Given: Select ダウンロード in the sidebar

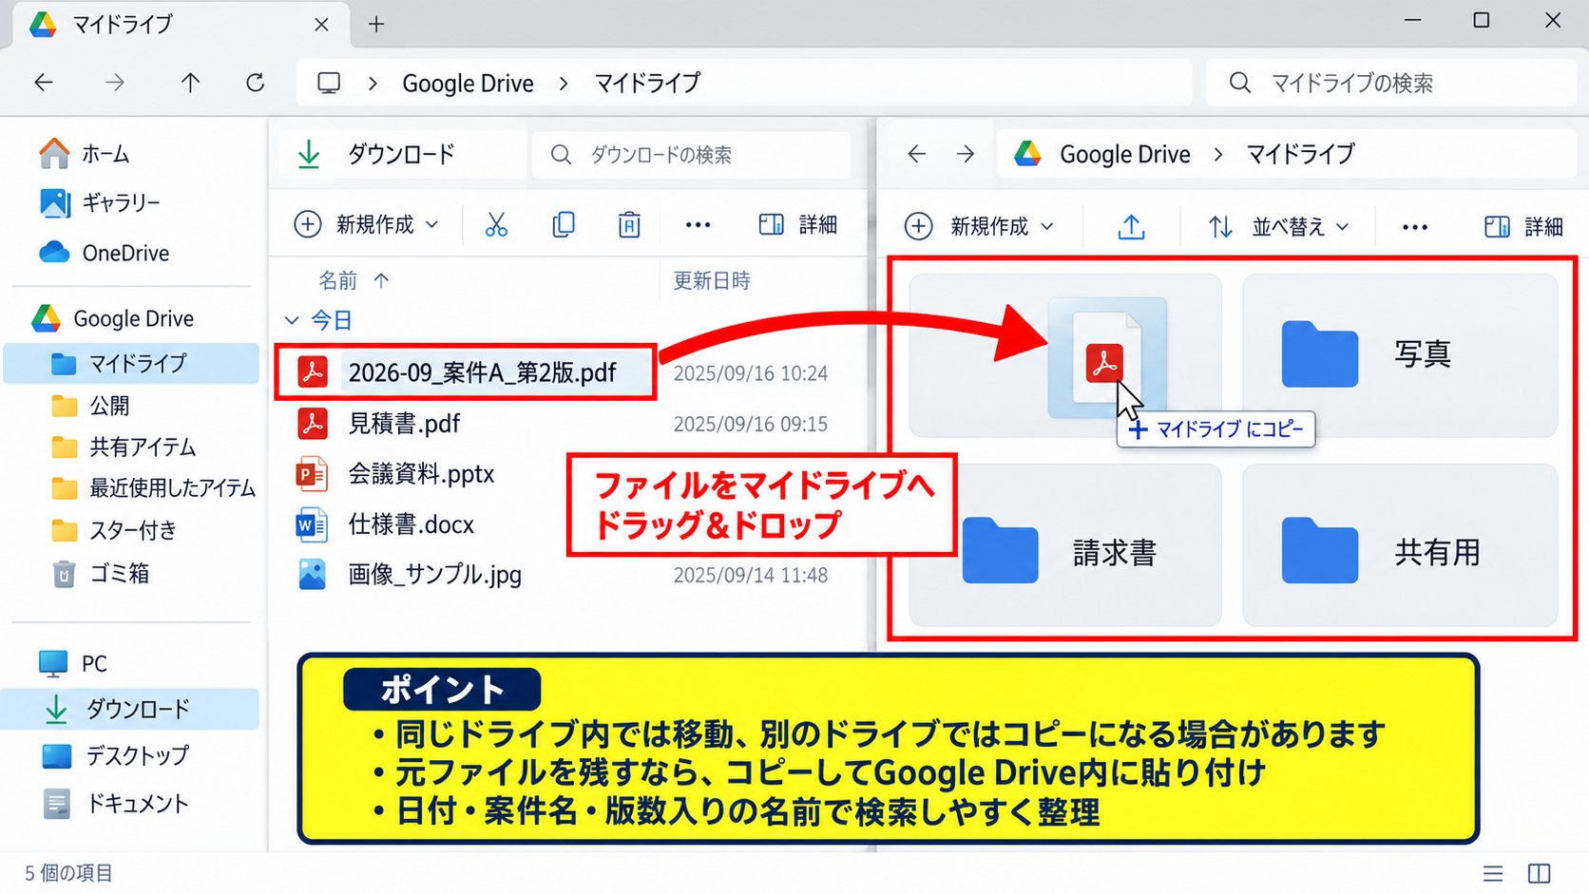Looking at the screenshot, I should coord(131,709).
